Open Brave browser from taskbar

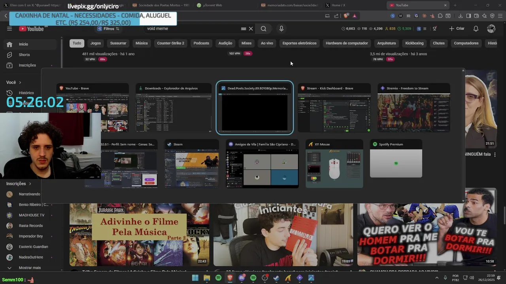click(x=230, y=278)
